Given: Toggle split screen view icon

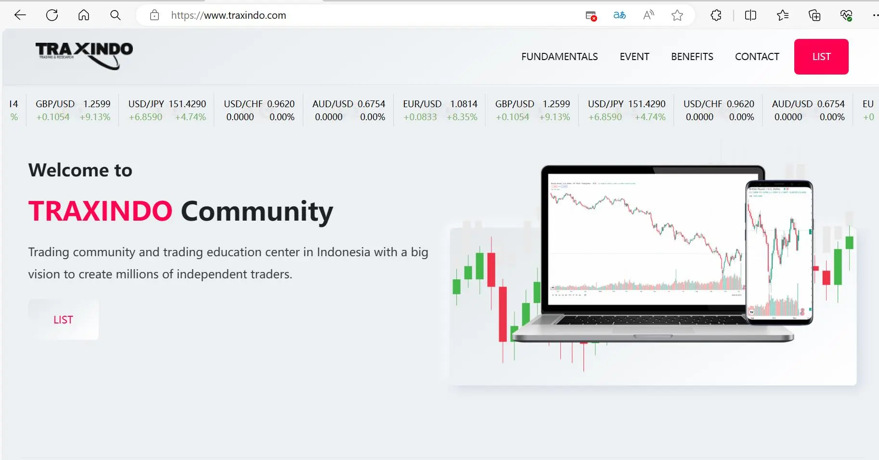Looking at the screenshot, I should (x=750, y=15).
